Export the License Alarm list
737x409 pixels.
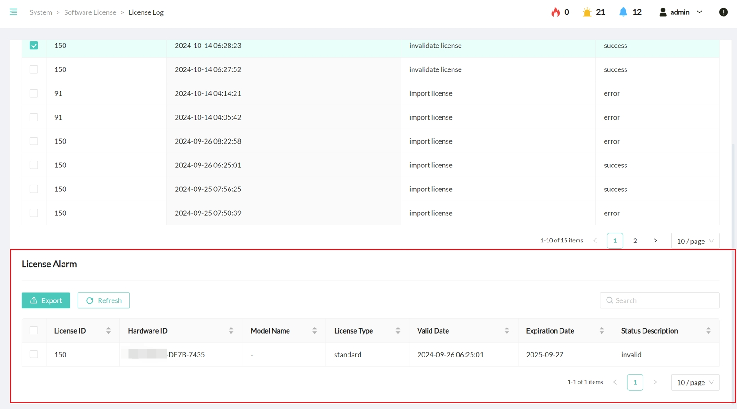click(46, 300)
